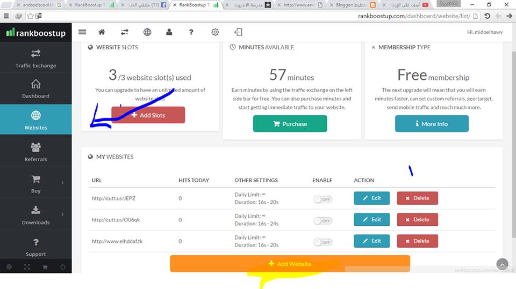516x289 pixels.
Task: Click the Add Slots button
Action: coord(148,115)
